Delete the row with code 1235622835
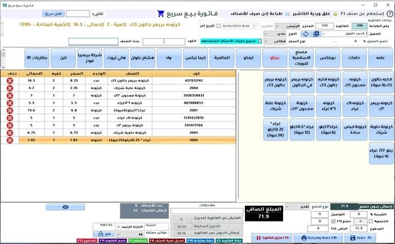The width and height of the screenshot is (395, 244). (x=10, y=118)
